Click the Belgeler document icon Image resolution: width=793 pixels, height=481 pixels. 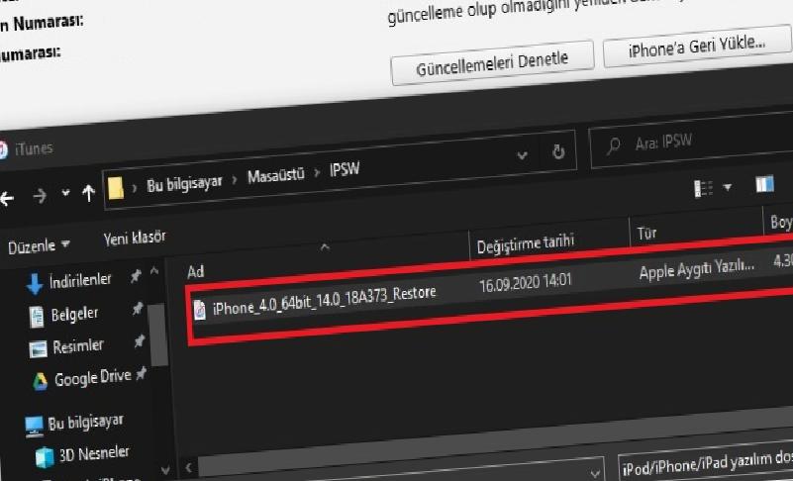point(37,317)
